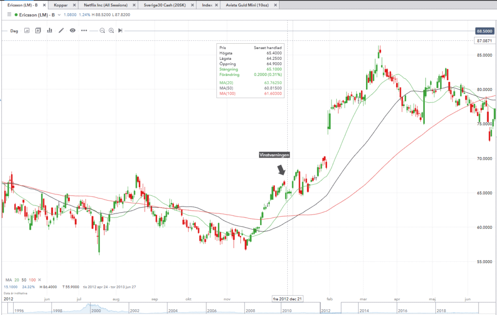Open the hamburger menu beside Ericsson title
The height and width of the screenshot is (315, 497).
9,15
